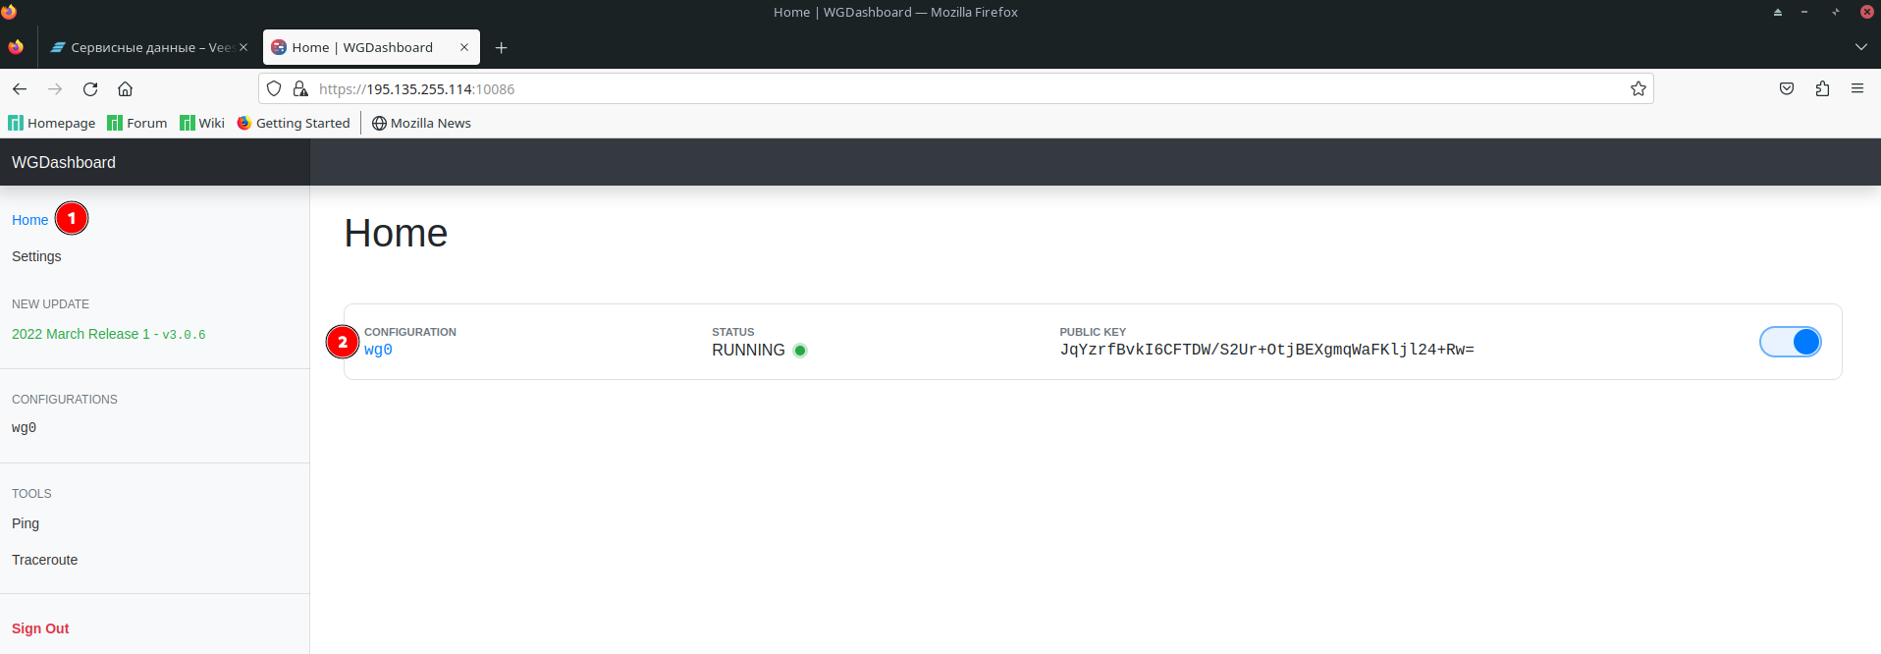Open the Firefox hamburger application menu
Image resolution: width=1881 pixels, height=654 pixels.
click(x=1857, y=88)
